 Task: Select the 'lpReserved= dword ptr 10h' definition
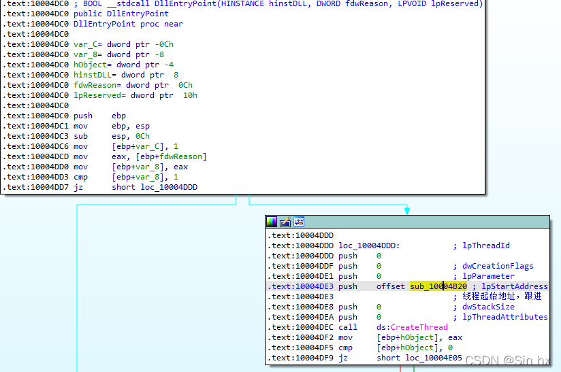tap(135, 95)
